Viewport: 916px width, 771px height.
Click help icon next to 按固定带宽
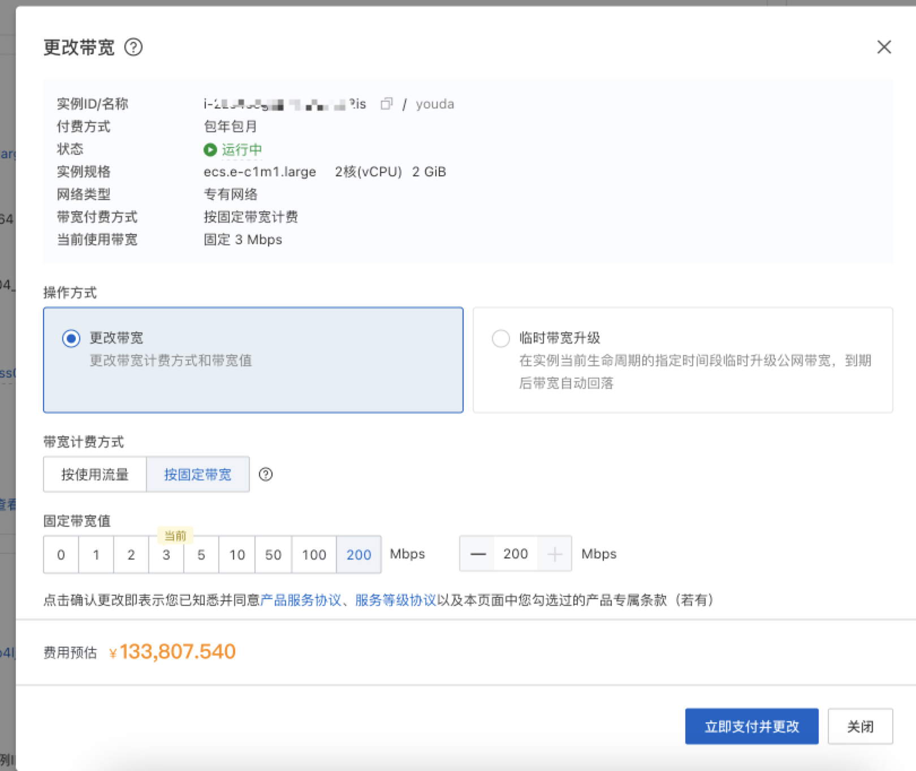click(x=266, y=474)
